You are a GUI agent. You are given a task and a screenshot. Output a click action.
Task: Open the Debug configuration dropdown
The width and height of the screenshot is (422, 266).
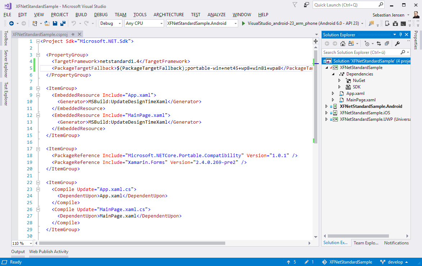click(111, 23)
